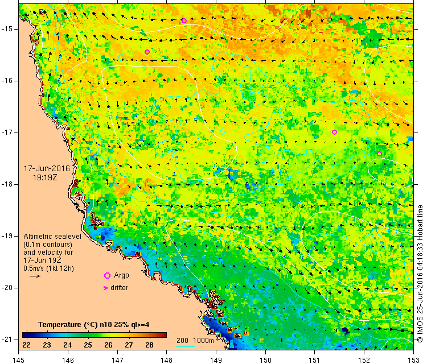
Task: Click the magenta drifter symbol in the legend
Action: pyautogui.click(x=106, y=288)
